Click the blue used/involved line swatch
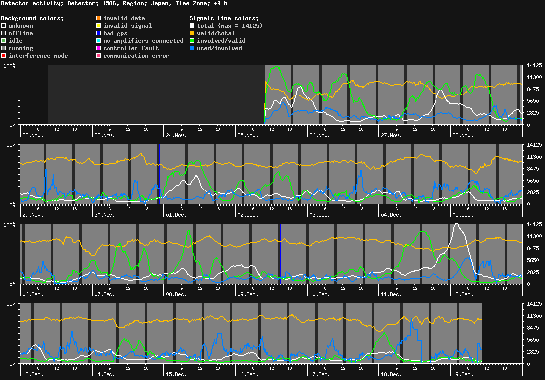Viewport: 545px width, 380px height. (x=192, y=48)
